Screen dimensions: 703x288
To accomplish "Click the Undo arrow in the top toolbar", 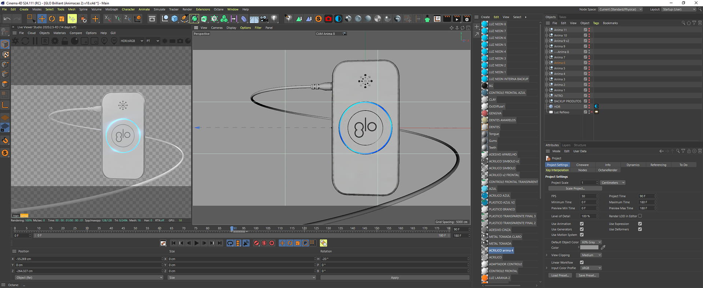I will pyautogui.click(x=7, y=19).
